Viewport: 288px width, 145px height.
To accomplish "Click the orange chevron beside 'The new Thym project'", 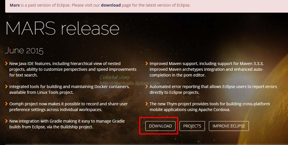I will click(x=146, y=104).
